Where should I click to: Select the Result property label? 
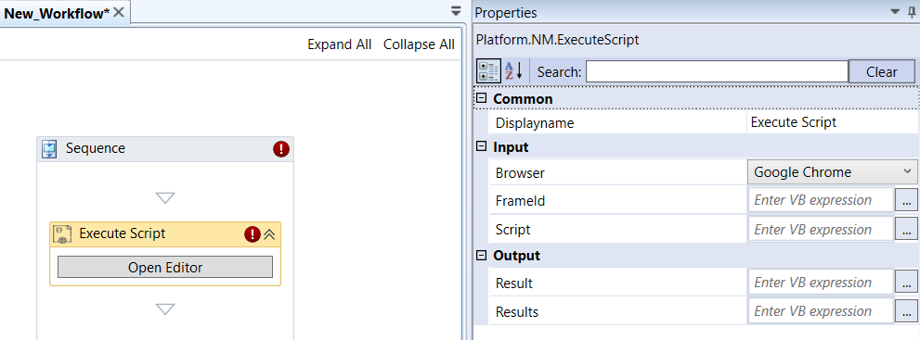514,283
